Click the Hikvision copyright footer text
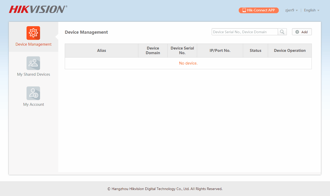The height and width of the screenshot is (196, 330). click(165, 189)
